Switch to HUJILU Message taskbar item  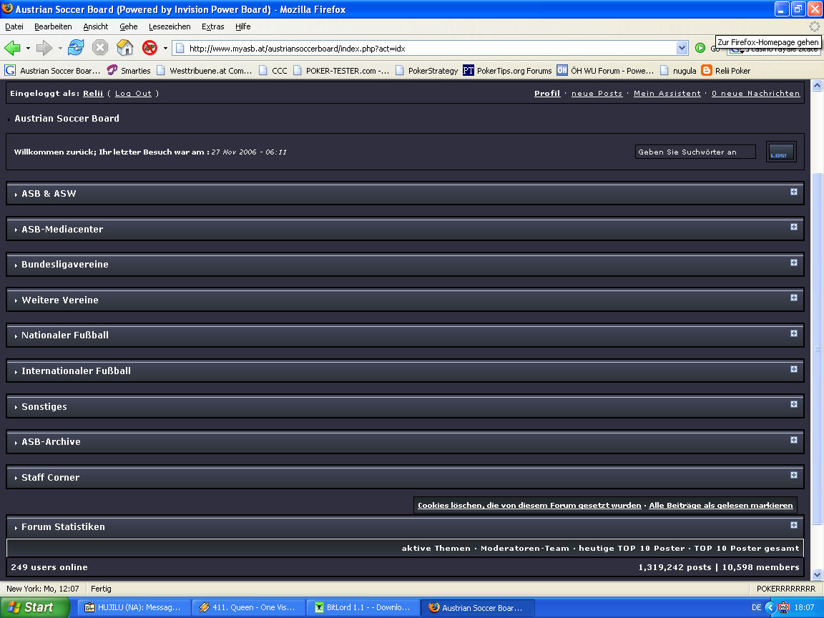pyautogui.click(x=134, y=607)
